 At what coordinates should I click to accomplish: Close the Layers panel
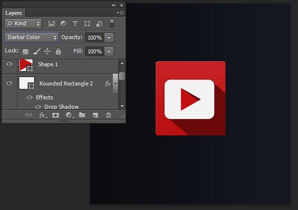pos(122,5)
